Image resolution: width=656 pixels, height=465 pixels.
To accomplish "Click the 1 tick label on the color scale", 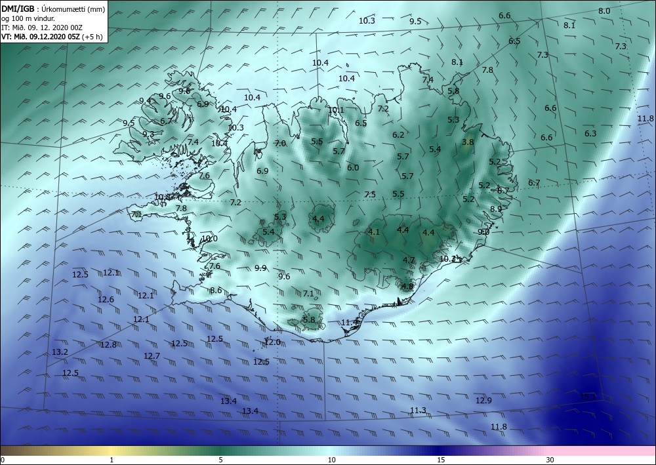I will click(x=112, y=460).
